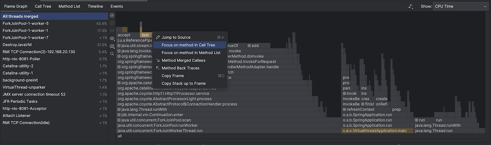Select the Catalina-utility-2 thread
This screenshot has height=145, width=491.
pyautogui.click(x=54, y=66)
